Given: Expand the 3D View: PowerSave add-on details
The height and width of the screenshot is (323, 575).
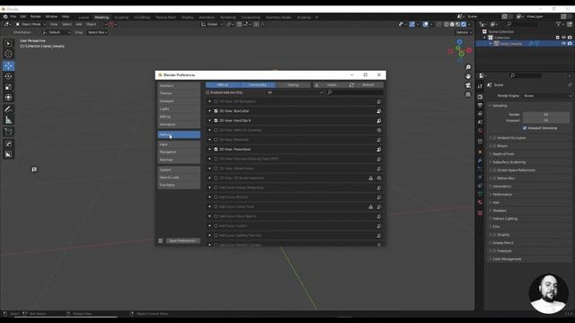Looking at the screenshot, I should click(209, 150).
